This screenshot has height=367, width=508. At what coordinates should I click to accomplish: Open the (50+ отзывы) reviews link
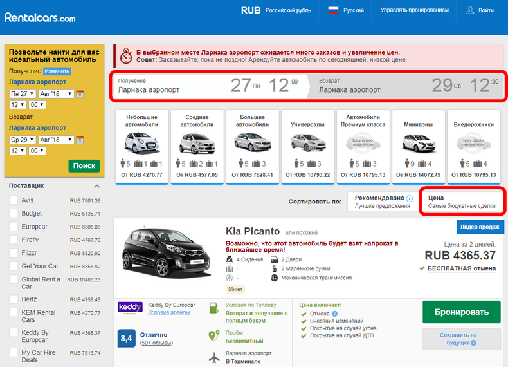click(156, 343)
